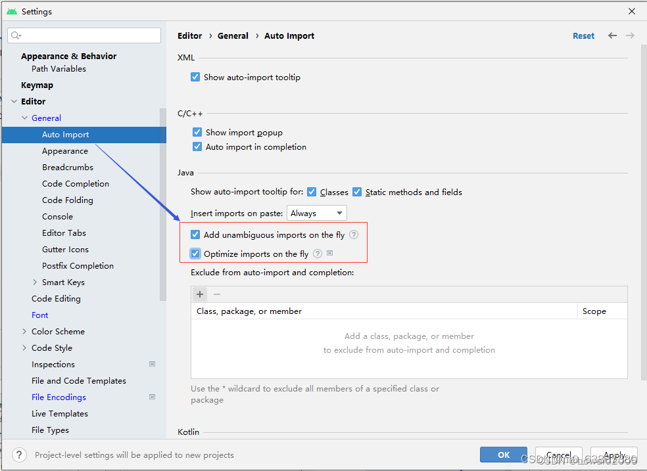This screenshot has width=647, height=471.
Task: Open the Font settings page
Action: coord(39,315)
